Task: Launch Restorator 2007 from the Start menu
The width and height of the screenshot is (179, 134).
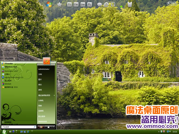Action: click(10, 71)
